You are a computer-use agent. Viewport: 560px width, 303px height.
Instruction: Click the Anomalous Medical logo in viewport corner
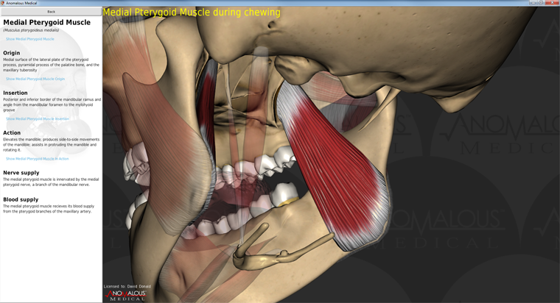tap(126, 295)
